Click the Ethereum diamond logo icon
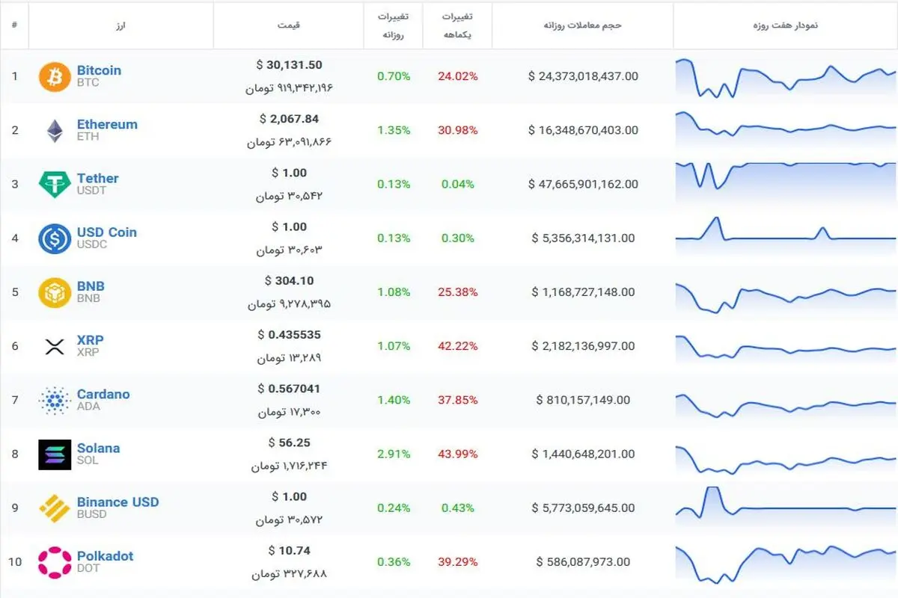Image resolution: width=898 pixels, height=598 pixels. 55,130
